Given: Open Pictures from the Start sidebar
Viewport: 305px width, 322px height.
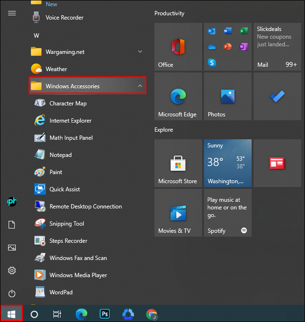Looking at the screenshot, I should pyautogui.click(x=12, y=248).
